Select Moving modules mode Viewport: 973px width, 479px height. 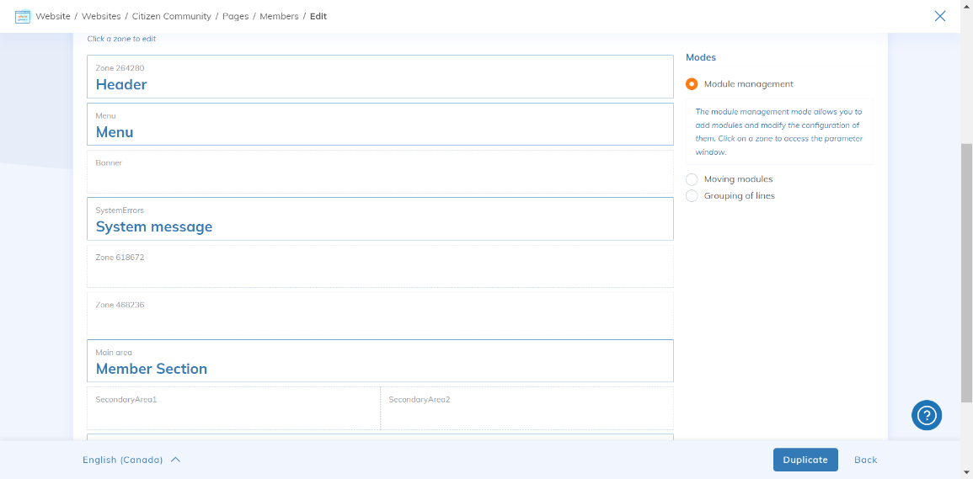click(x=692, y=179)
